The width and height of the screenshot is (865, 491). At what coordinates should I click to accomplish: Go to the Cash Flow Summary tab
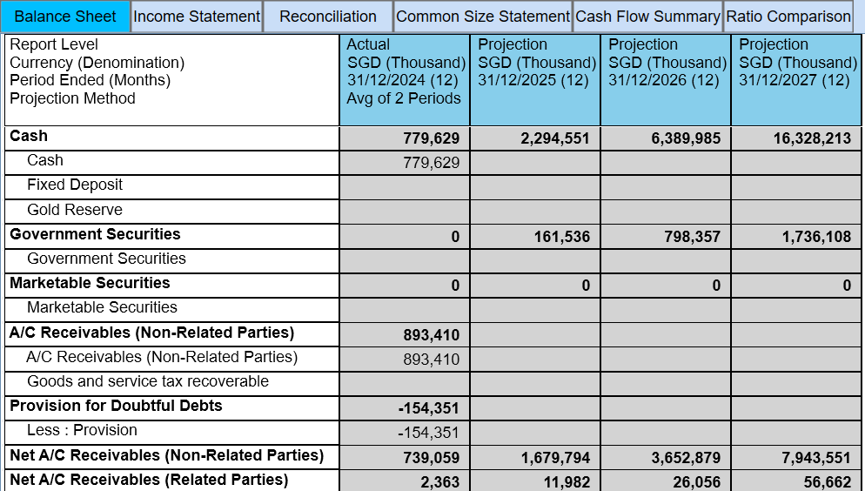tap(647, 17)
